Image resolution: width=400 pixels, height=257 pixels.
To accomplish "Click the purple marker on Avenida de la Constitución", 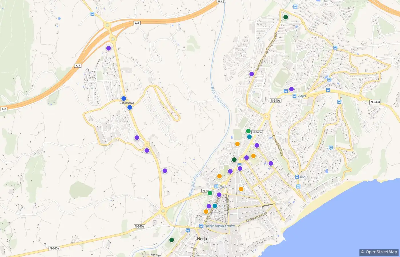I will click(252, 74).
